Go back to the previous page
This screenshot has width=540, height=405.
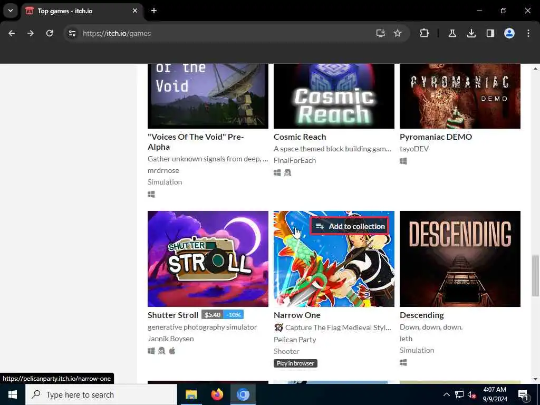(x=12, y=33)
